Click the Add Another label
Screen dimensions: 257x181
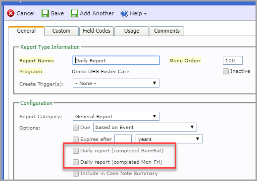(x=97, y=13)
